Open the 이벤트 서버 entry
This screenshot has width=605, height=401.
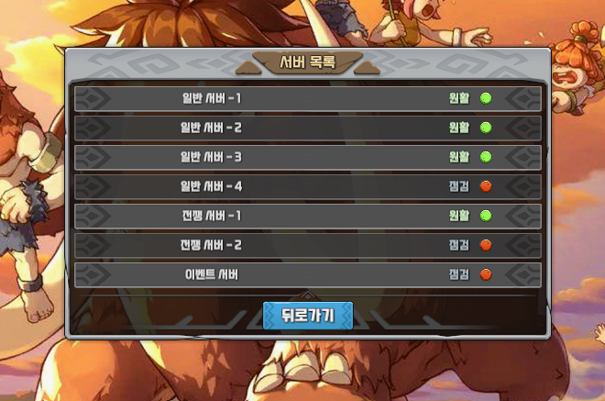307,274
